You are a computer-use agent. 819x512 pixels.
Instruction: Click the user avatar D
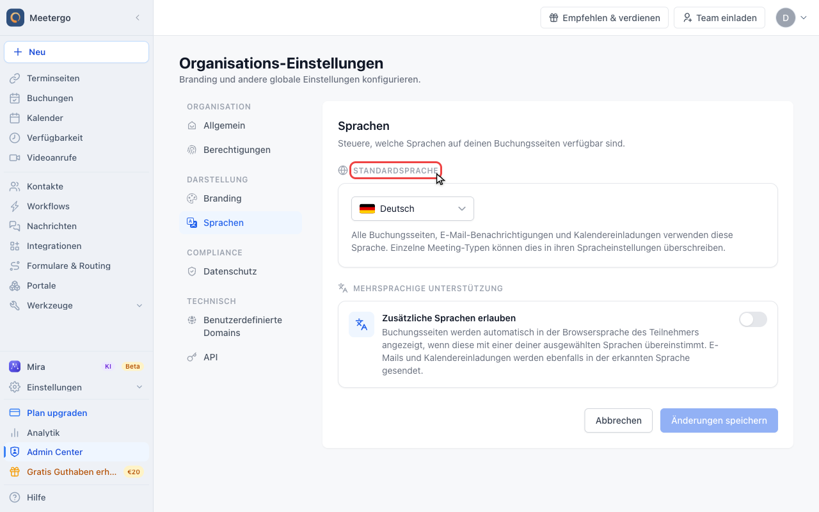click(786, 18)
